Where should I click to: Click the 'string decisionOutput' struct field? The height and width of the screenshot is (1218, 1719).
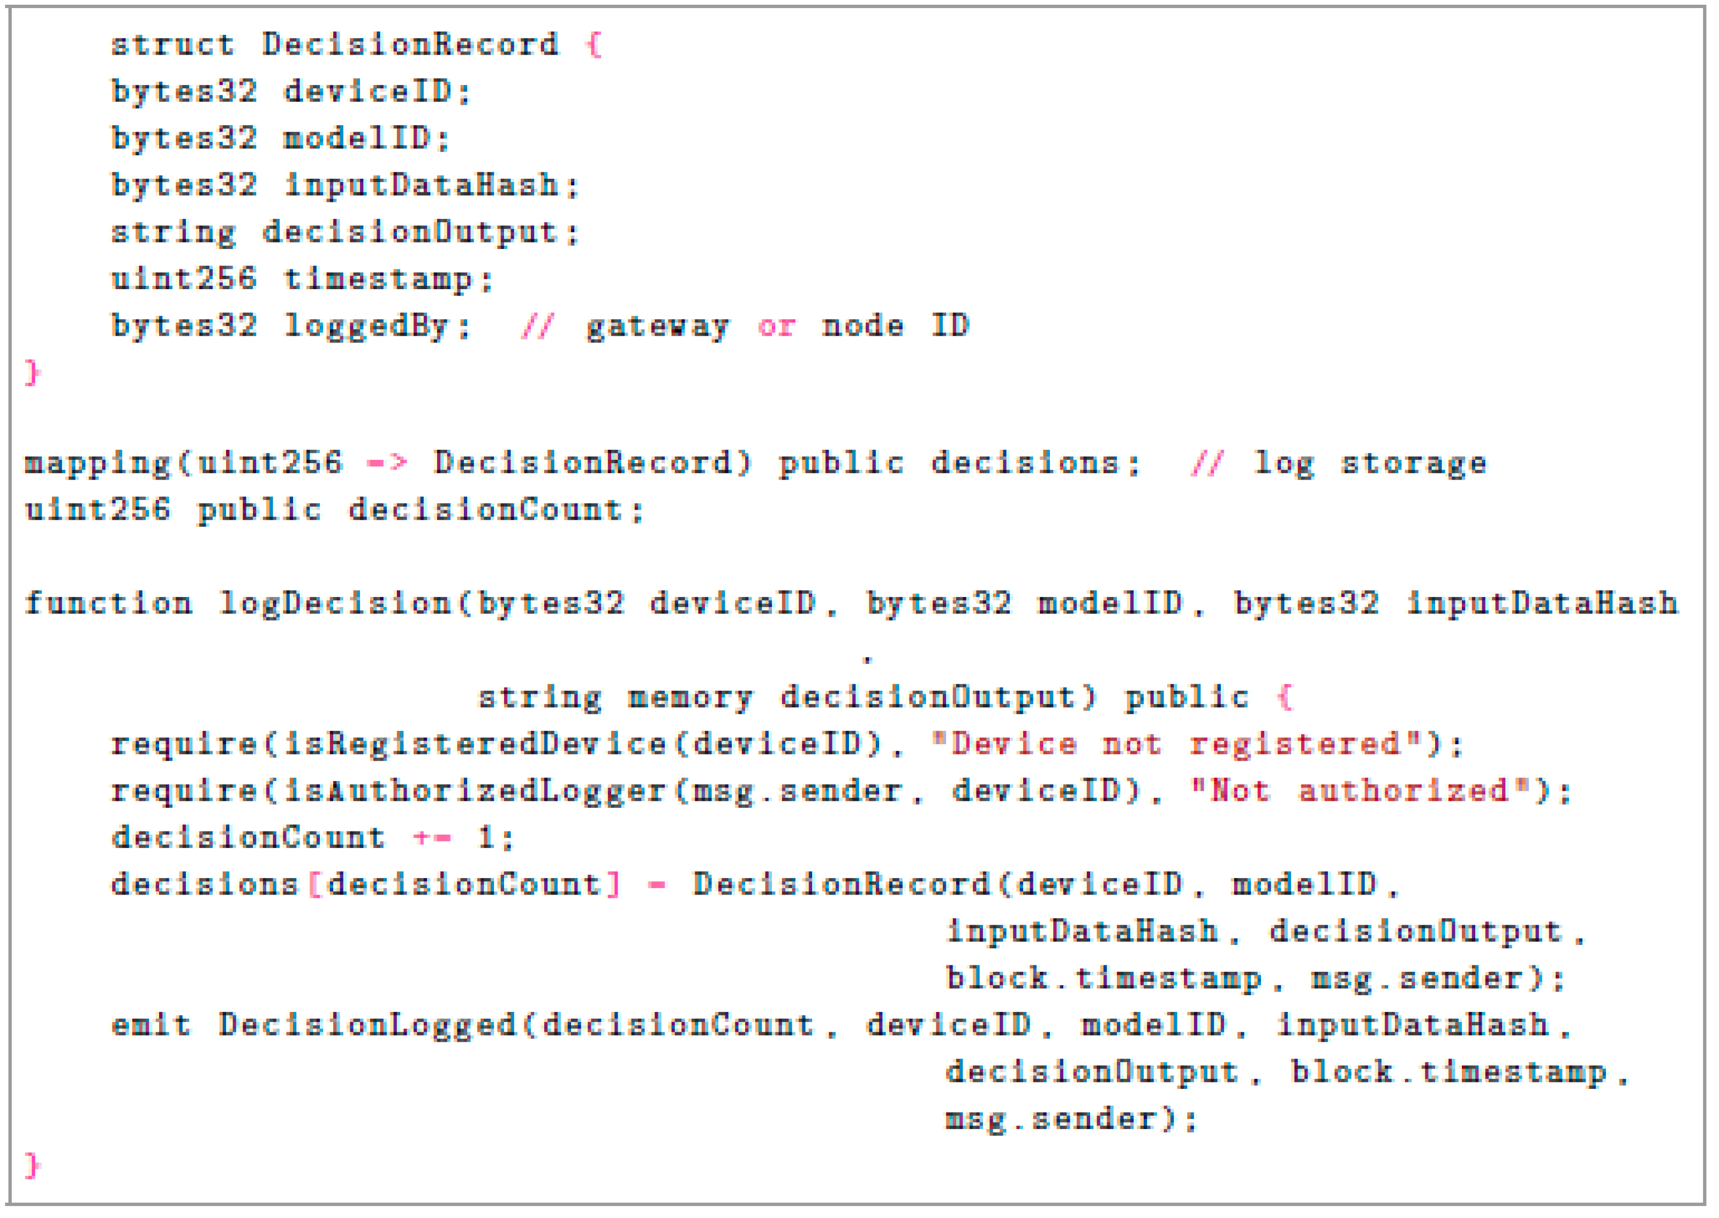pyautogui.click(x=344, y=232)
